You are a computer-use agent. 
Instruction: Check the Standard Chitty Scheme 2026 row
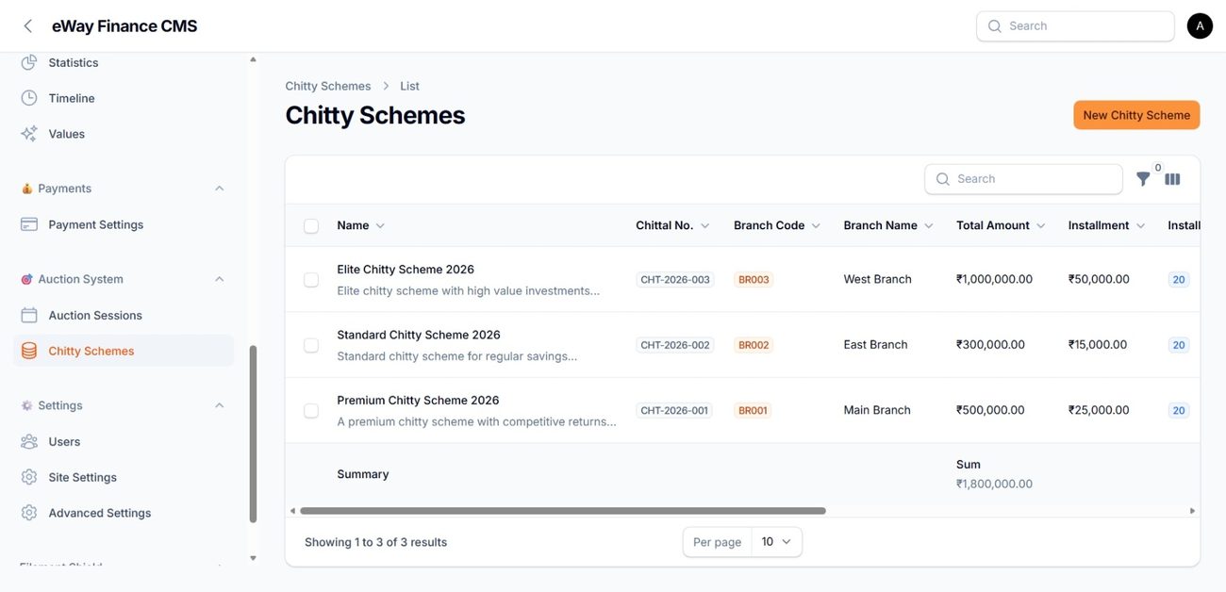(311, 345)
